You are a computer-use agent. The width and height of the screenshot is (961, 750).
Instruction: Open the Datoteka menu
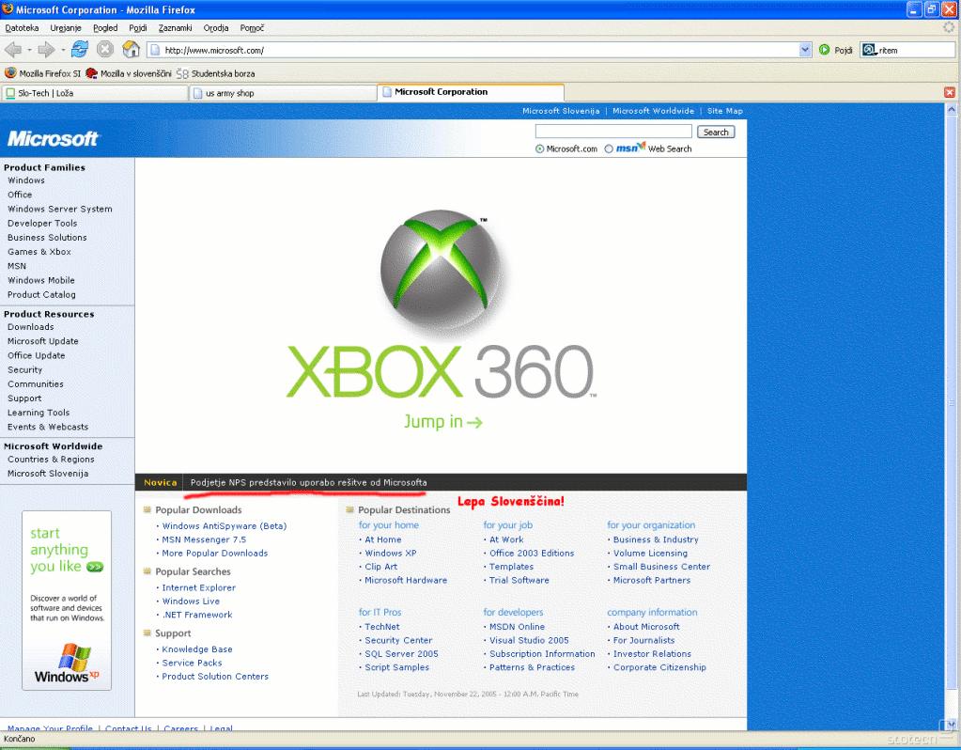[x=22, y=27]
